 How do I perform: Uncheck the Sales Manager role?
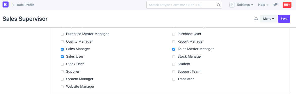point(62,49)
